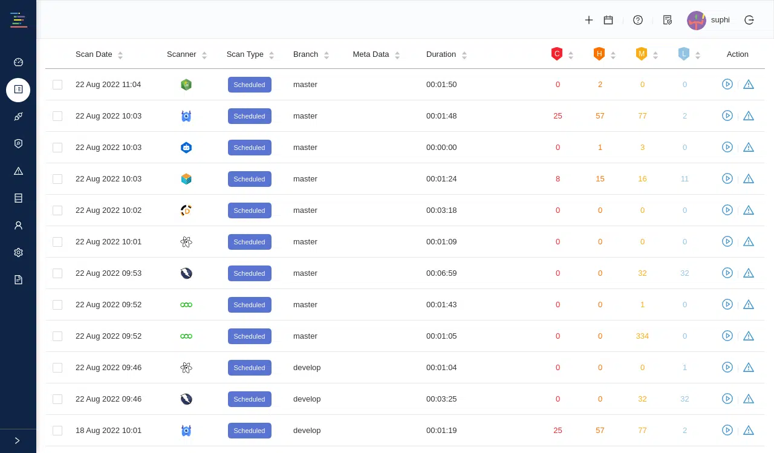Screen dimensions: 774x453
Task: Open help via the question mark icon
Action: [638, 20]
